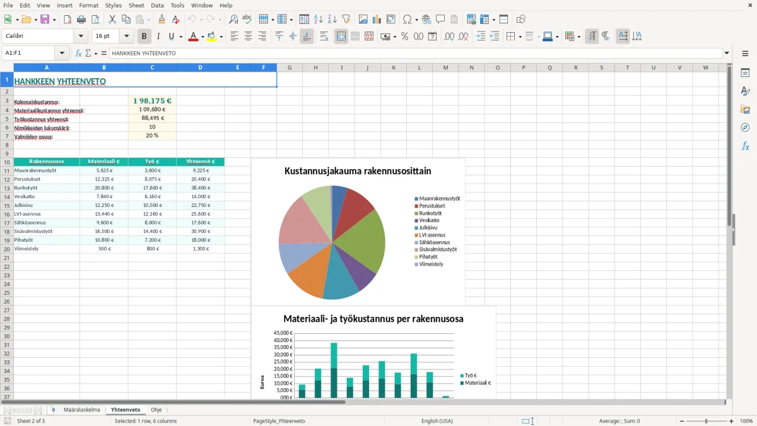The width and height of the screenshot is (757, 426).
Task: Insert a chart
Action: 377,20
